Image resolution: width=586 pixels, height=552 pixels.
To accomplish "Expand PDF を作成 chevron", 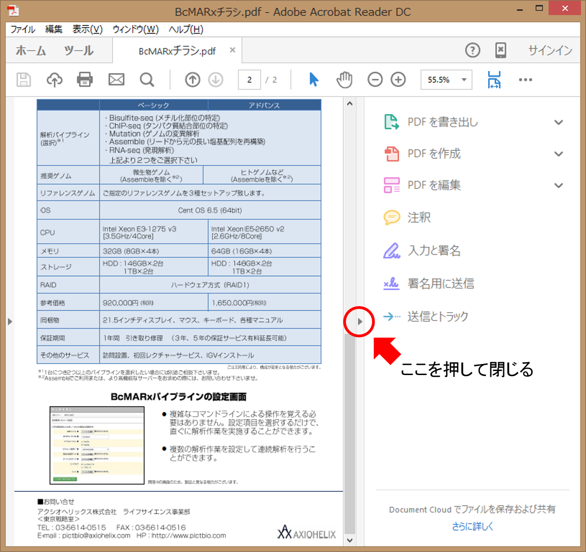I will click(x=559, y=154).
